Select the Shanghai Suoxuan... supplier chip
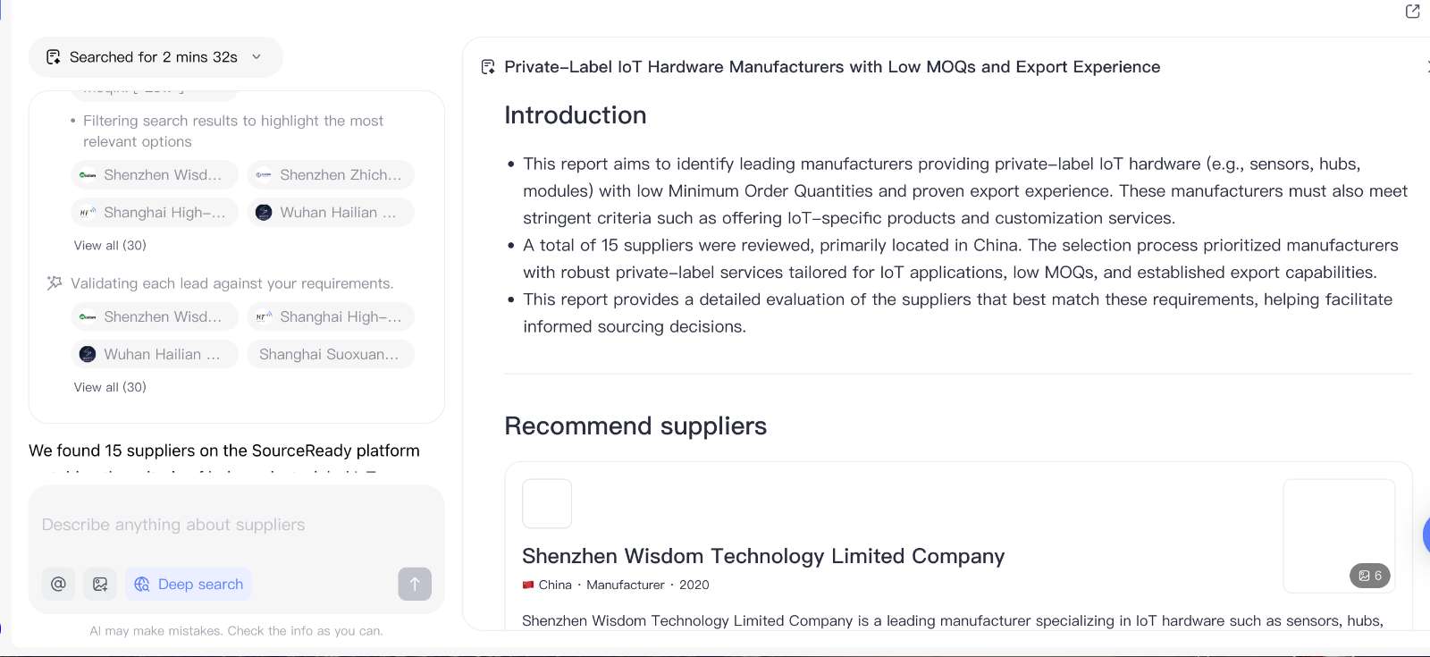 click(x=331, y=354)
